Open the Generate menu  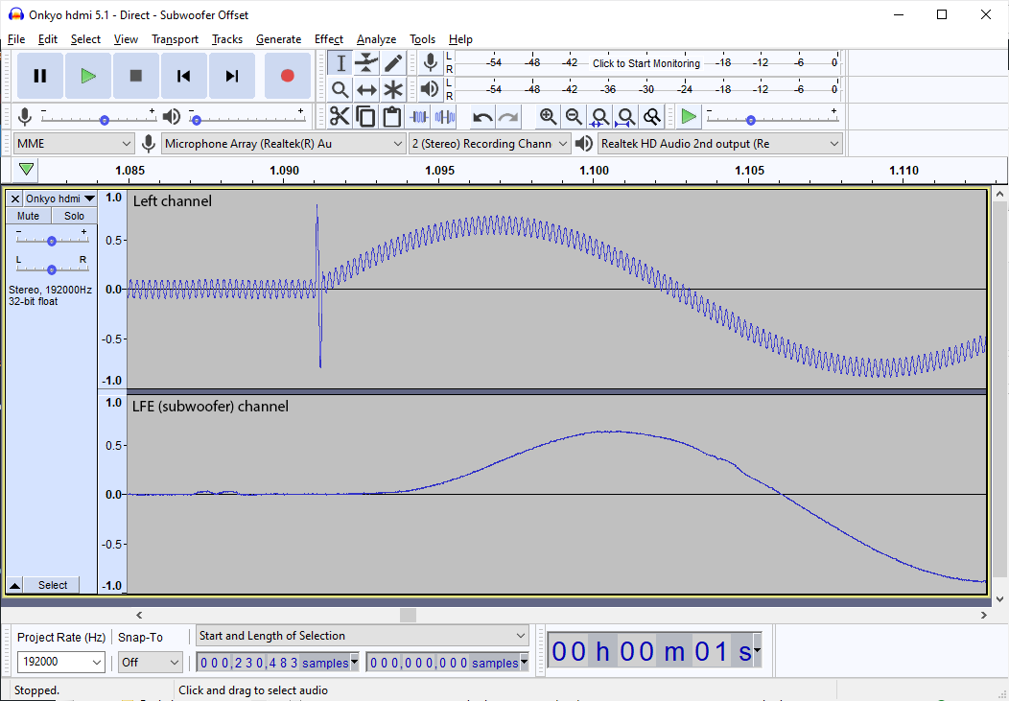pos(279,39)
